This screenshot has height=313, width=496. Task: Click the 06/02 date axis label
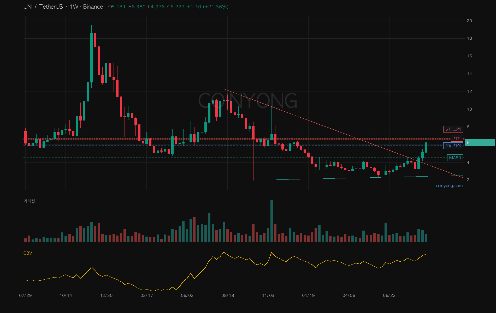click(x=187, y=295)
